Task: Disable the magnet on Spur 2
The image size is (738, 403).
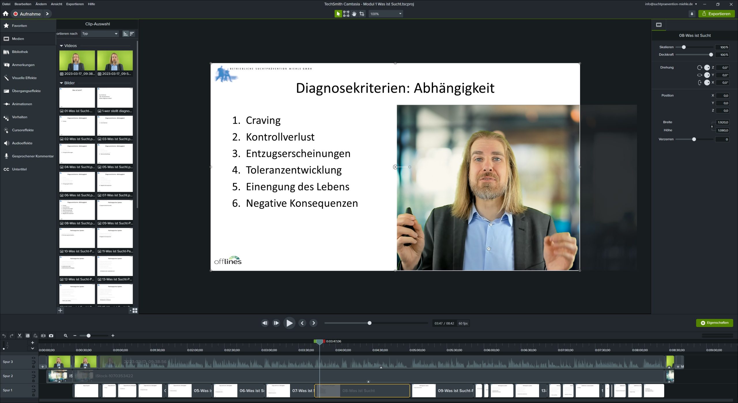Action: pyautogui.click(x=33, y=375)
